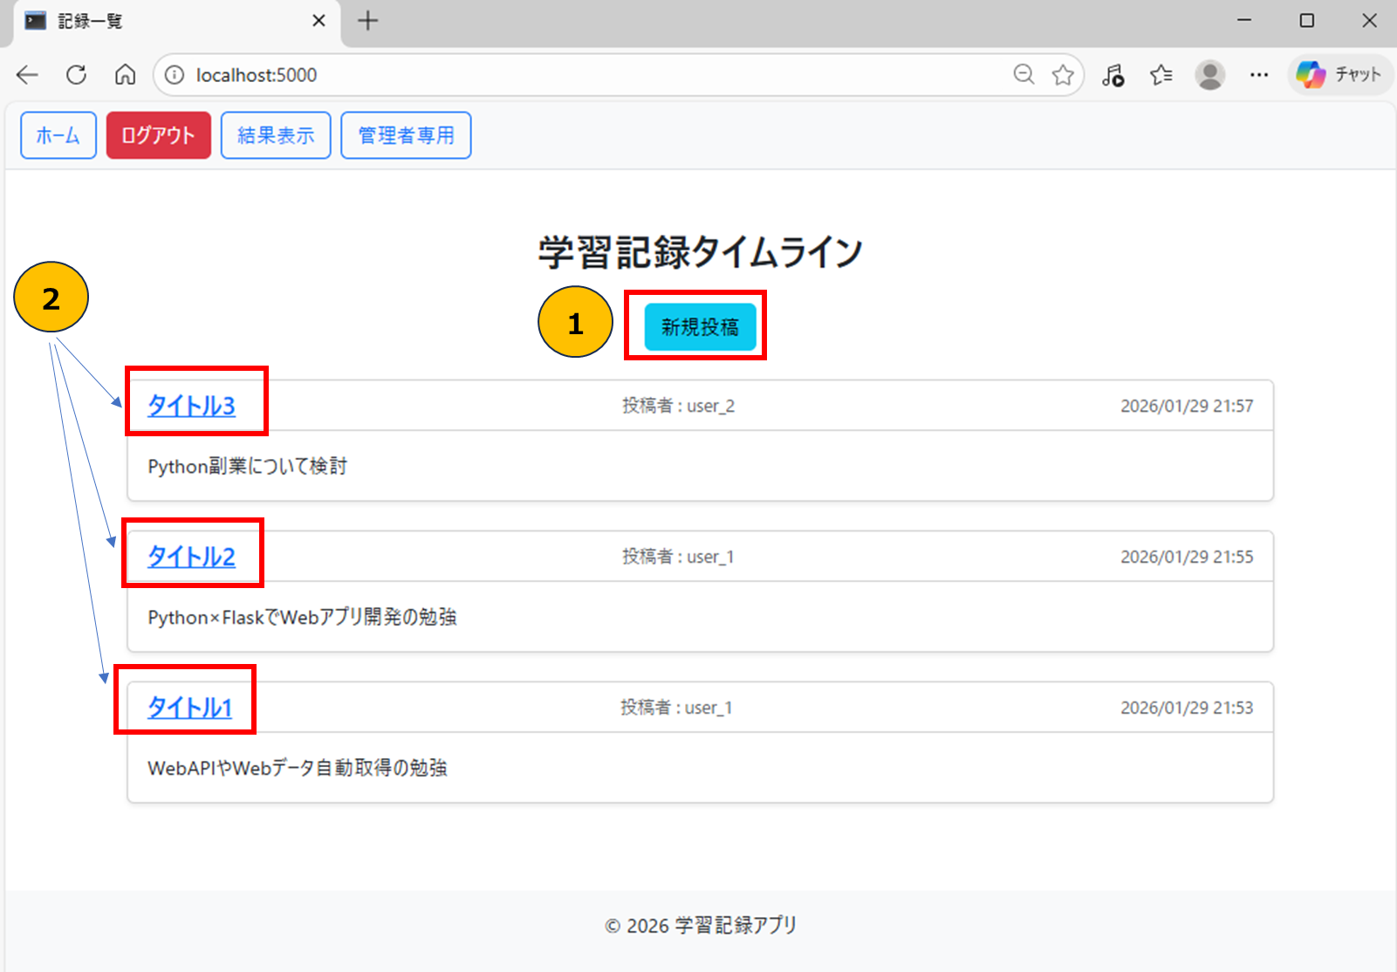Reload the current page
Screen dimensions: 1397x972
click(77, 75)
